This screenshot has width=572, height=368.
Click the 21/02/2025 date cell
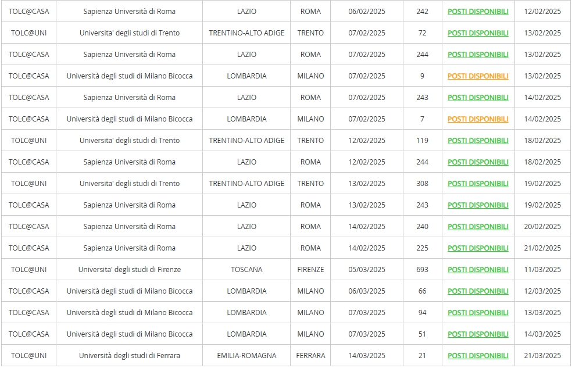coord(542,248)
